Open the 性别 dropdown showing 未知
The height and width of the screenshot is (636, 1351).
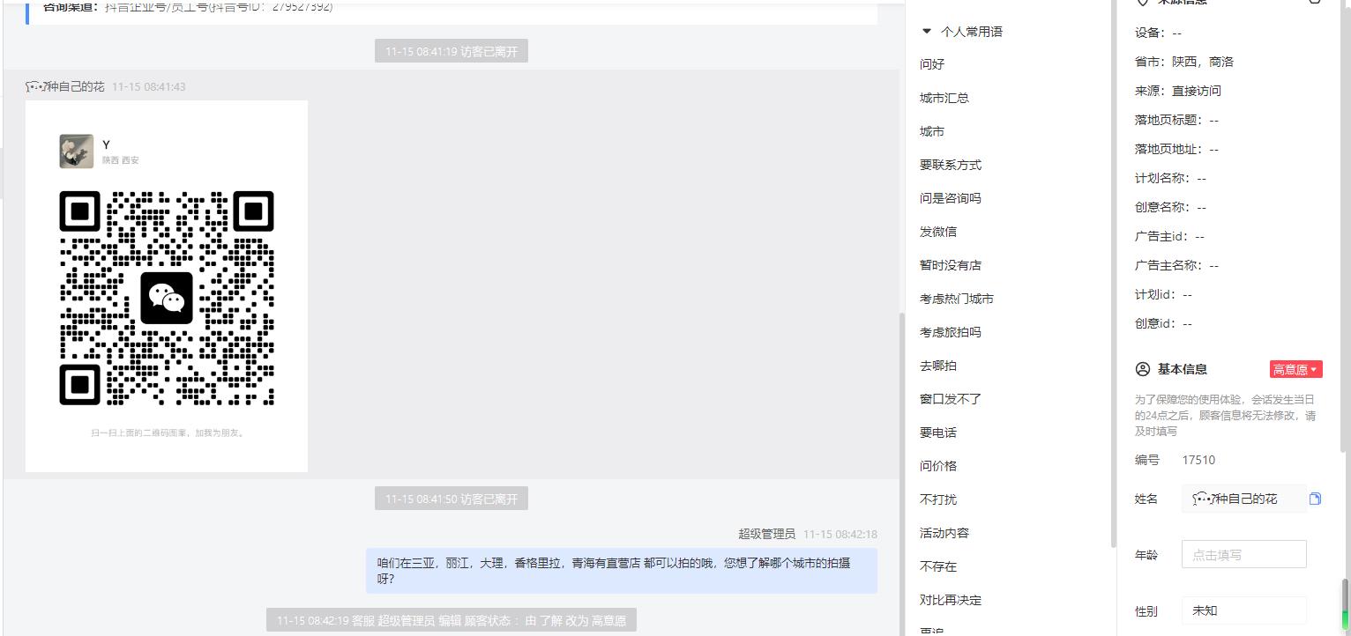pos(1243,610)
